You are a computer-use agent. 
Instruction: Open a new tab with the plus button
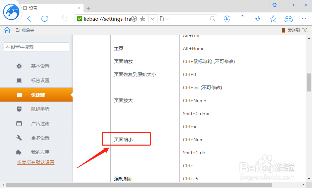click(x=88, y=9)
